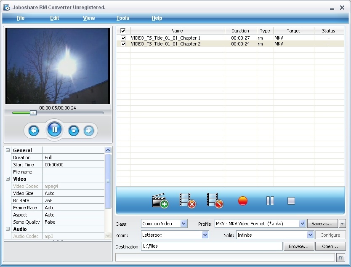Pause the video preview playback
The height and width of the screenshot is (267, 351).
point(54,130)
